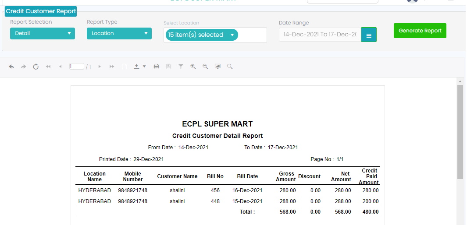Click the credit paid total 480.00

tap(371, 212)
